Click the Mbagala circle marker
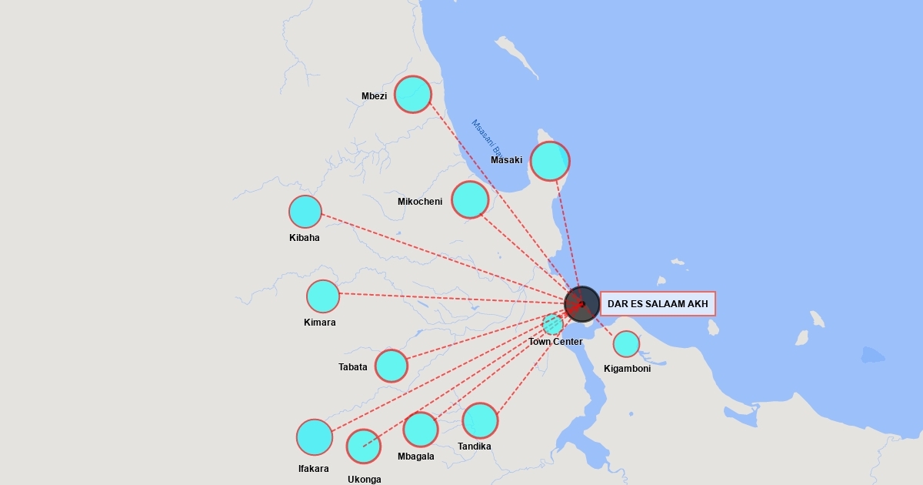The width and height of the screenshot is (923, 485). [421, 430]
